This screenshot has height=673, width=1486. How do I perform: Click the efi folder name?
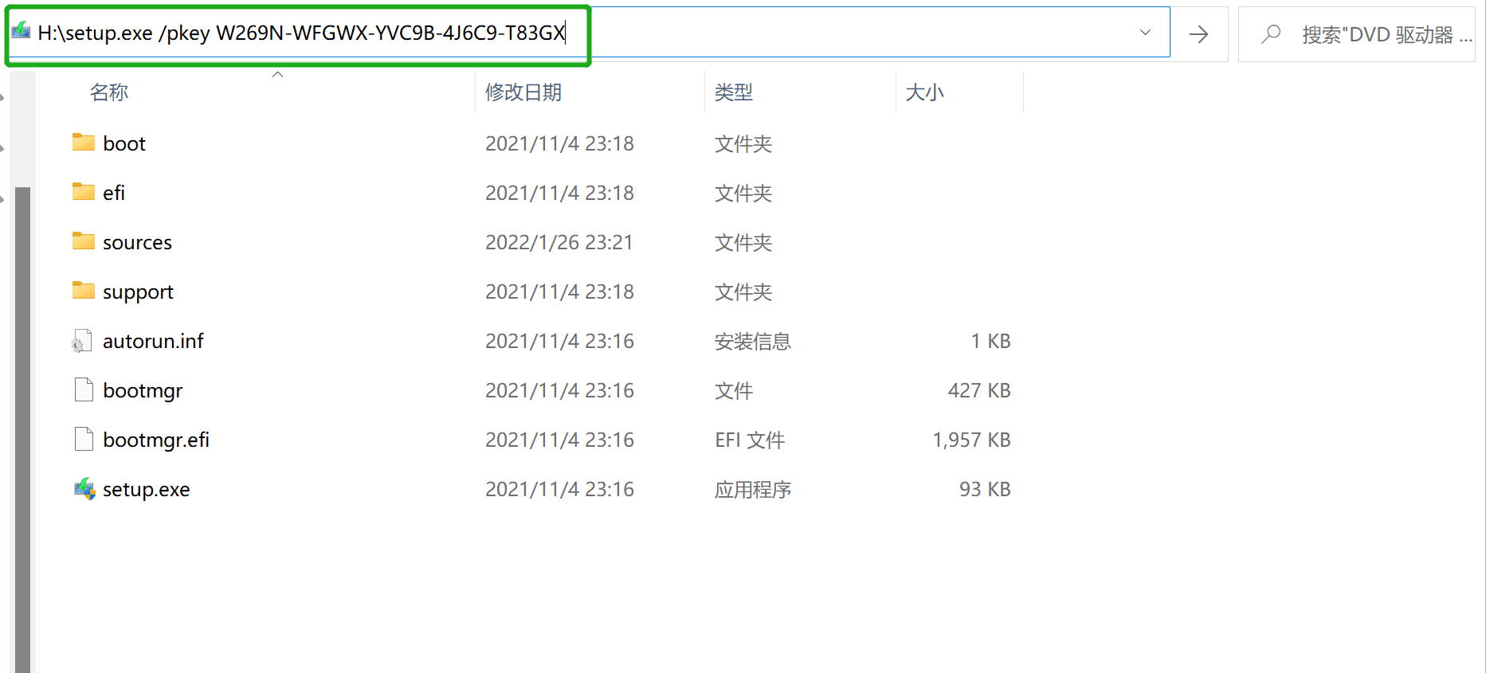point(114,194)
